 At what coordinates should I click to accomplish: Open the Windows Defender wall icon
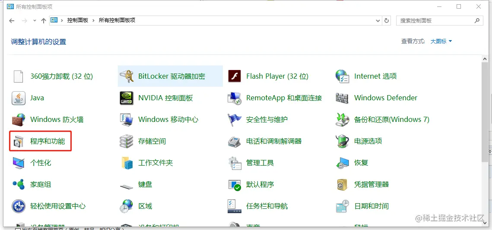tap(342, 98)
